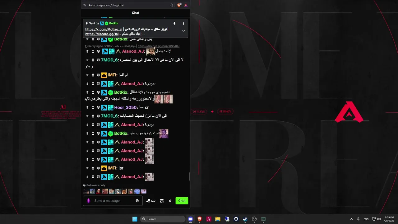Open the emoji picker in the message box
The width and height of the screenshot is (398, 224).
137,201
